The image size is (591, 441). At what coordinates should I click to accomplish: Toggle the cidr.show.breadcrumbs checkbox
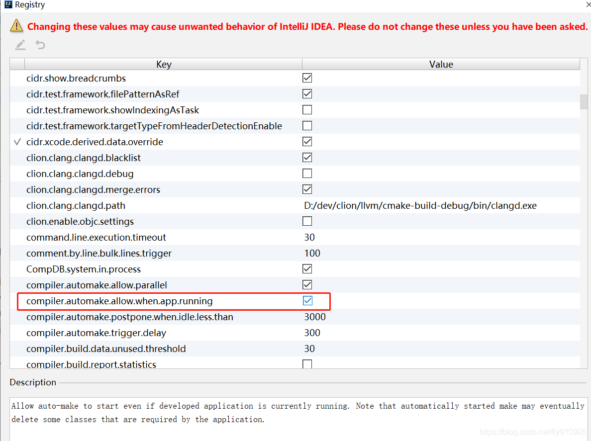click(307, 78)
